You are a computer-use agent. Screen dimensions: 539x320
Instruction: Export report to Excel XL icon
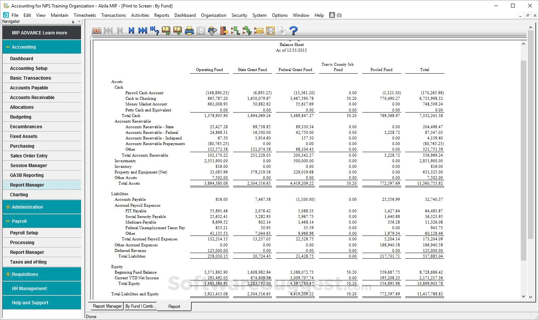(235, 31)
